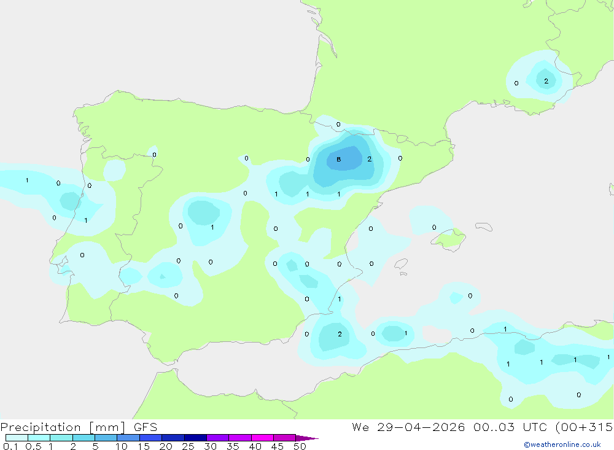Screen dimensions: 614x450
Task: Click the 25–30 mm navy legend swatch
Action: pos(195,438)
